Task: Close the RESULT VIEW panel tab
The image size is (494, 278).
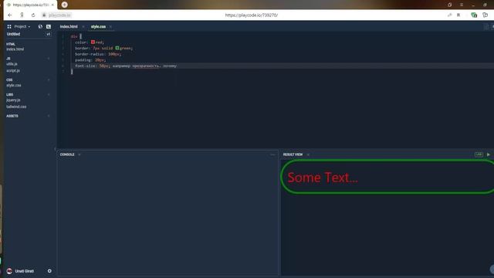Action: click(x=308, y=154)
